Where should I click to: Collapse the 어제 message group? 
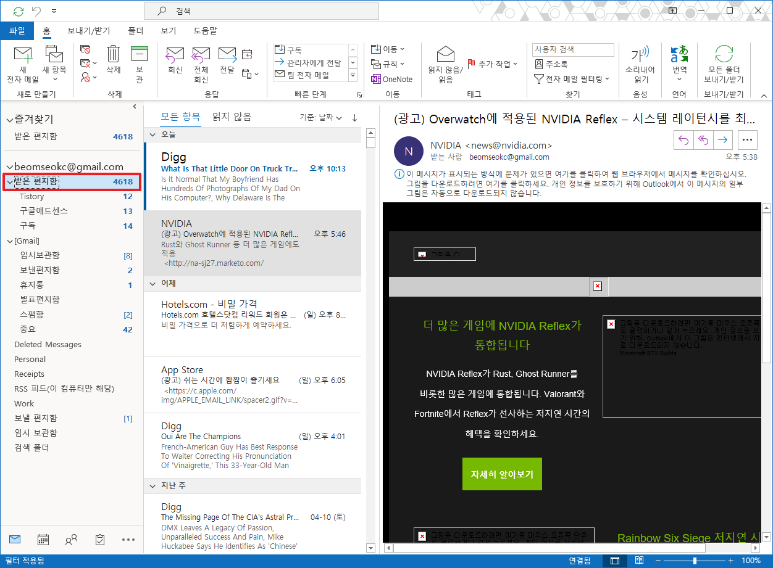[x=153, y=284]
